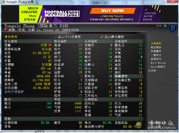Enable the 显示守门员属性 checkbox
Viewport: 179px width, 133px height.
click(x=55, y=37)
